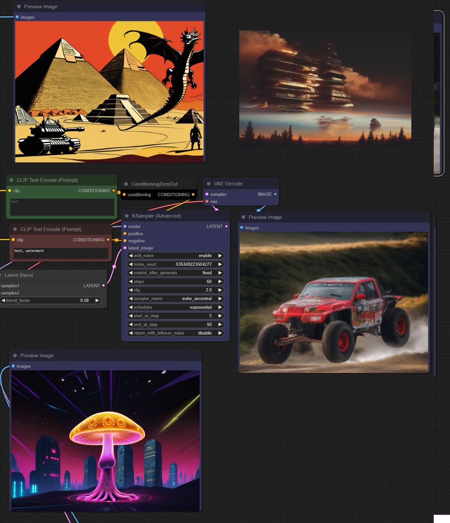
Task: Click the VAE Decode node collapse dot
Action: pyautogui.click(x=209, y=184)
